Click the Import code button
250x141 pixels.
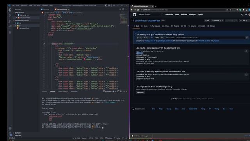tap(140, 92)
